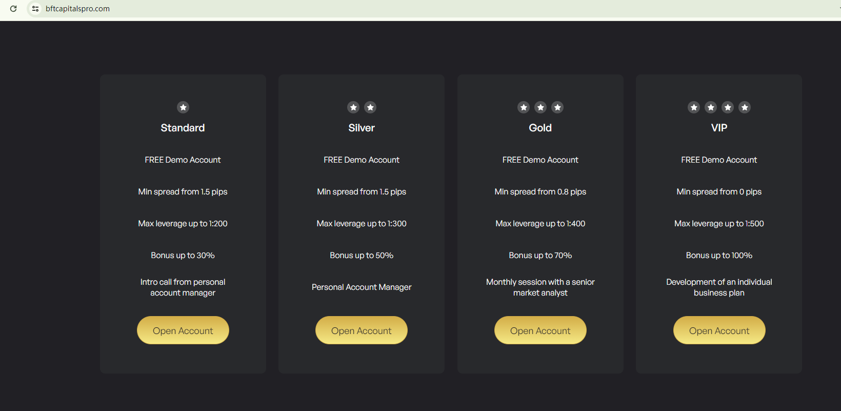Click the first star icon above VIP
Image resolution: width=841 pixels, height=411 pixels.
pos(694,107)
